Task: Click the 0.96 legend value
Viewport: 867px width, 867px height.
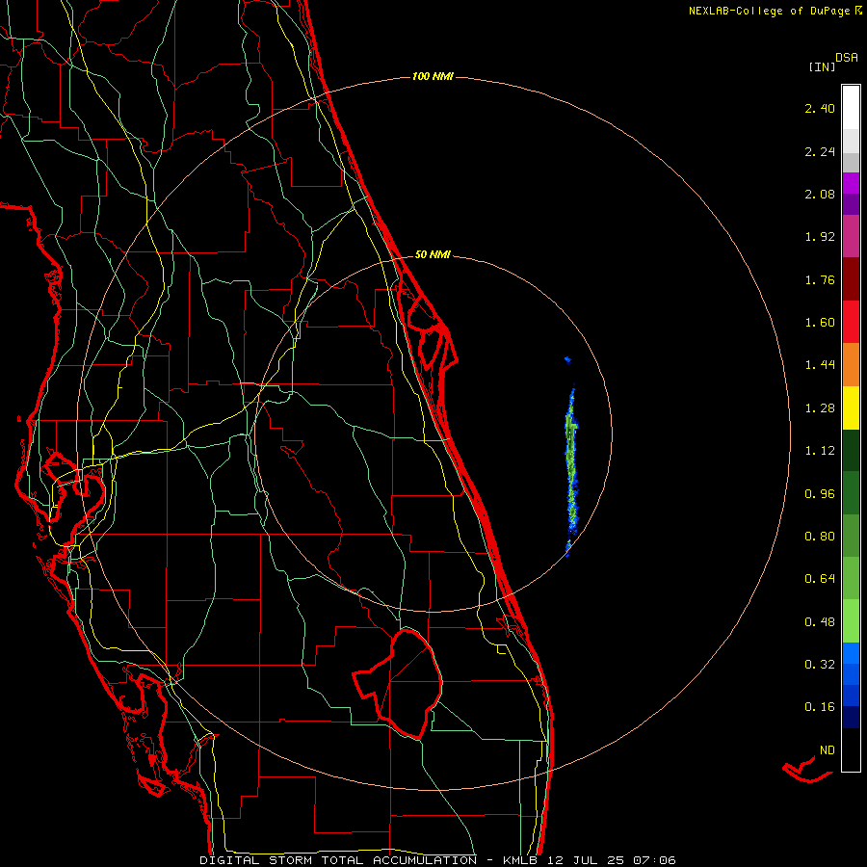Action: [x=820, y=494]
